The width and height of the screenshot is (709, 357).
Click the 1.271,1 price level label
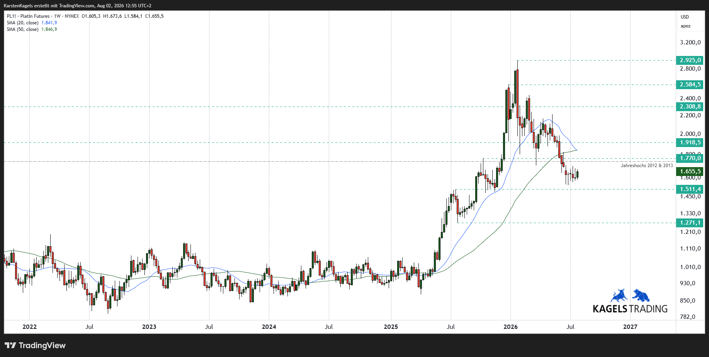[690, 223]
